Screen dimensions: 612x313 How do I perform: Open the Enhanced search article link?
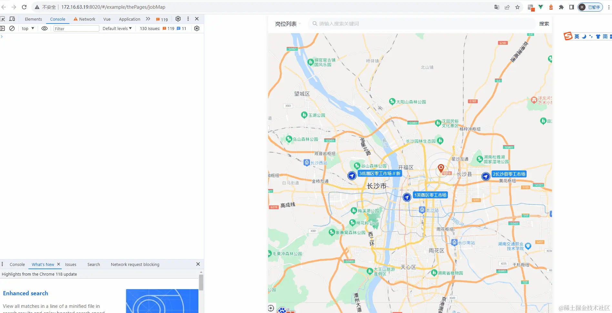pos(25,293)
